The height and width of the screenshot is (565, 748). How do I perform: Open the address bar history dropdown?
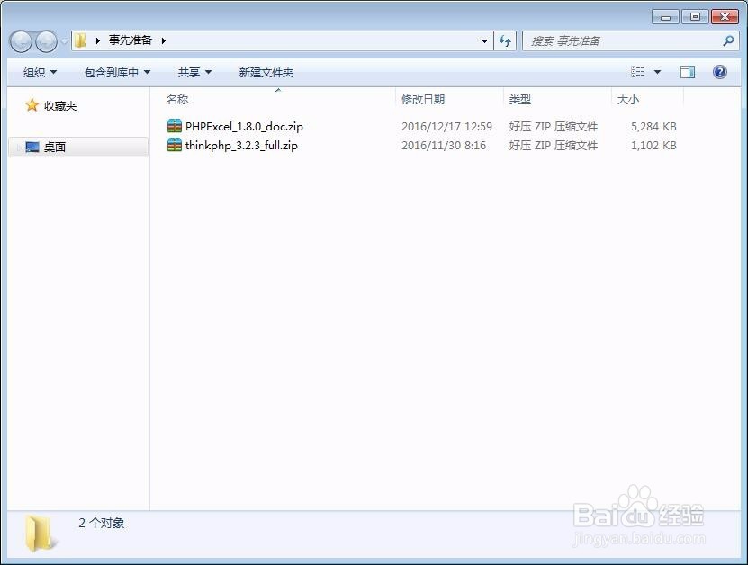[484, 40]
